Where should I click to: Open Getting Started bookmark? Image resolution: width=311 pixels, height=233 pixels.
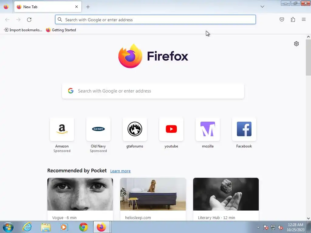tap(61, 30)
